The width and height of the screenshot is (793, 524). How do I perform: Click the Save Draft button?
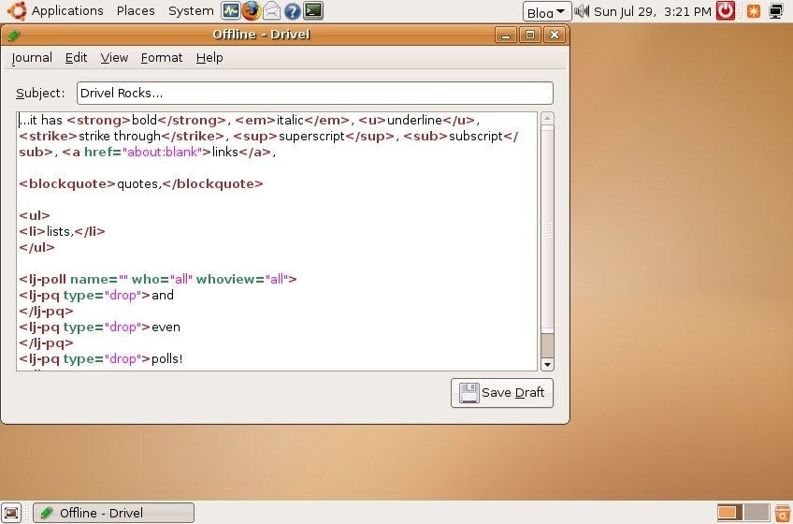tap(502, 393)
